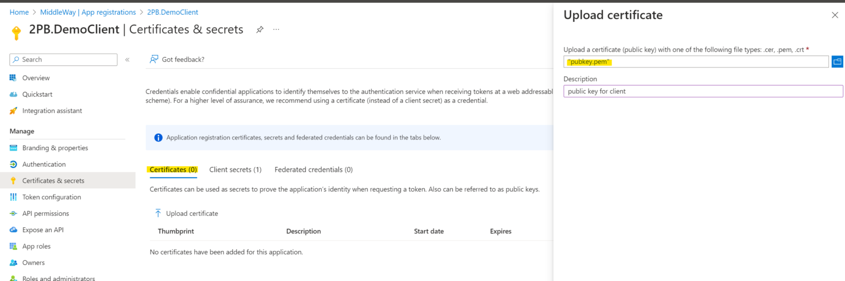
Task: Go to Branding & properties
Action: click(x=54, y=148)
